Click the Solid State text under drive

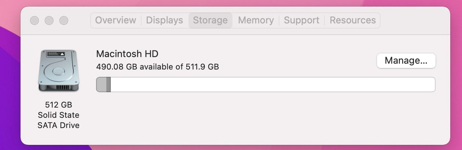tap(59, 115)
